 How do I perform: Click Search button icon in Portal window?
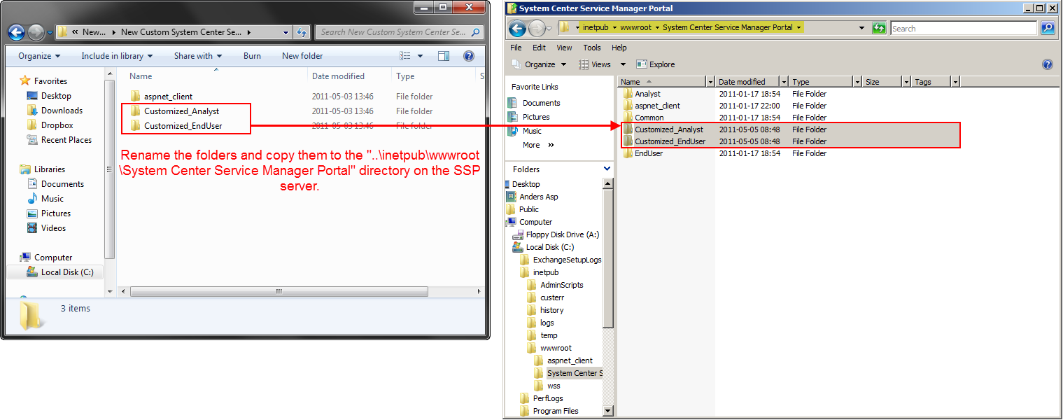pyautogui.click(x=1048, y=28)
